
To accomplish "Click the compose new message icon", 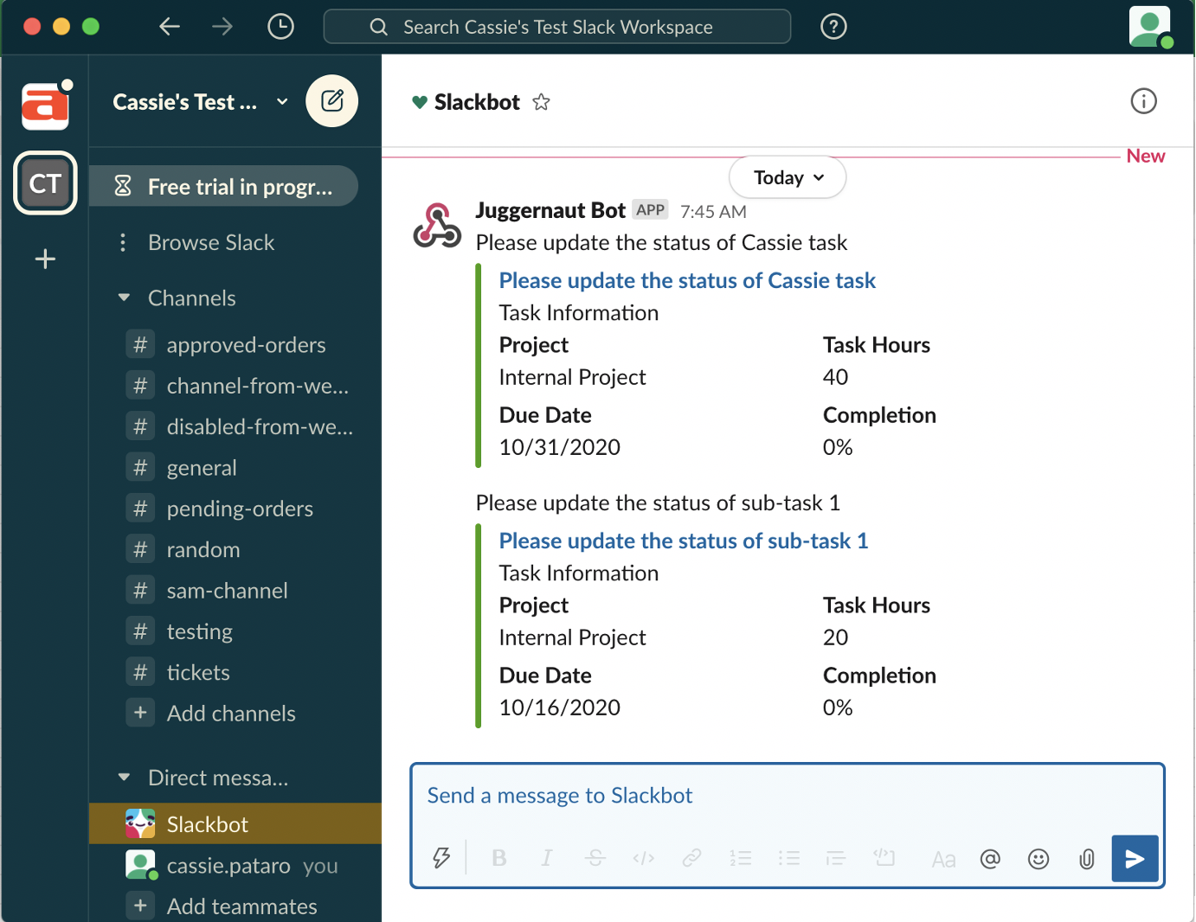I will 331,101.
